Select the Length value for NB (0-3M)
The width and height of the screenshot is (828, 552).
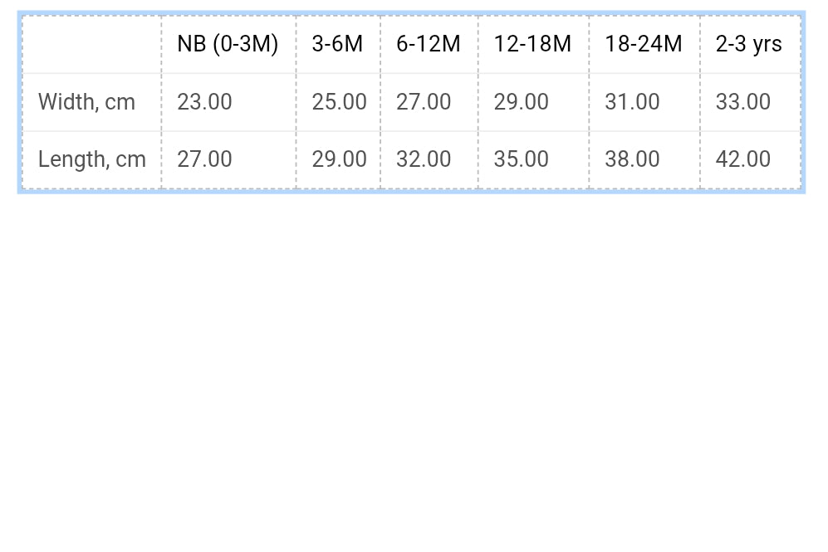pyautogui.click(x=204, y=159)
